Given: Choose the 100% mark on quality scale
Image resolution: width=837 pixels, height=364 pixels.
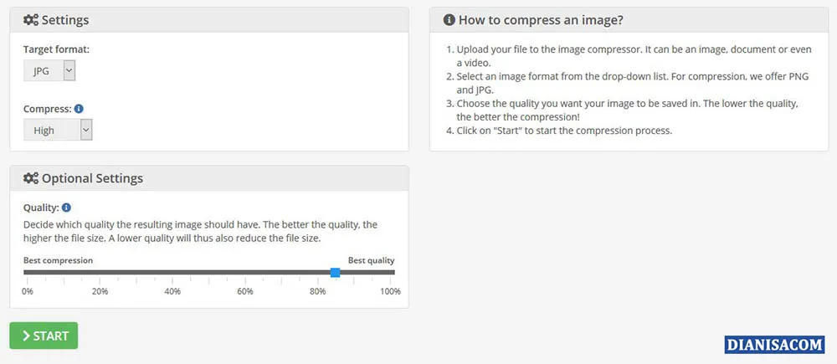Looking at the screenshot, I should pyautogui.click(x=390, y=291).
